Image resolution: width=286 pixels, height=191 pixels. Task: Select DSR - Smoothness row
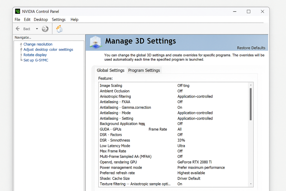(173, 140)
